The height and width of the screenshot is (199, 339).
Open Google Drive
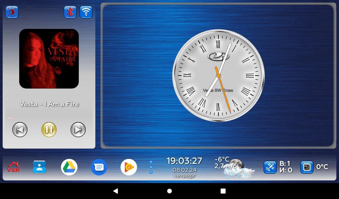coord(69,167)
